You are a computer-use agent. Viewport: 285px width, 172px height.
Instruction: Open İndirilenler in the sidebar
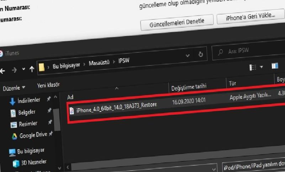point(29,100)
